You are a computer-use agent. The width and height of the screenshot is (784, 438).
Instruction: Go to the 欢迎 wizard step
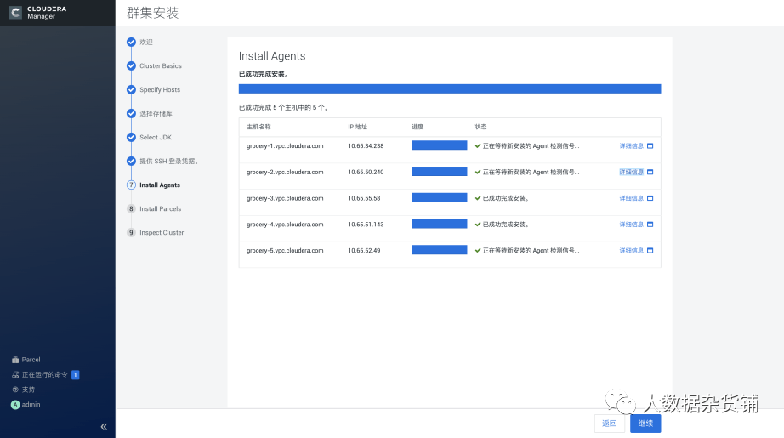[146, 42]
